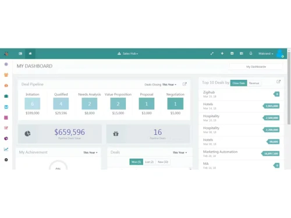Image resolution: width=291 pixels, height=218 pixels.
Task: Open My Achievement This Year dropdown
Action: point(90,152)
